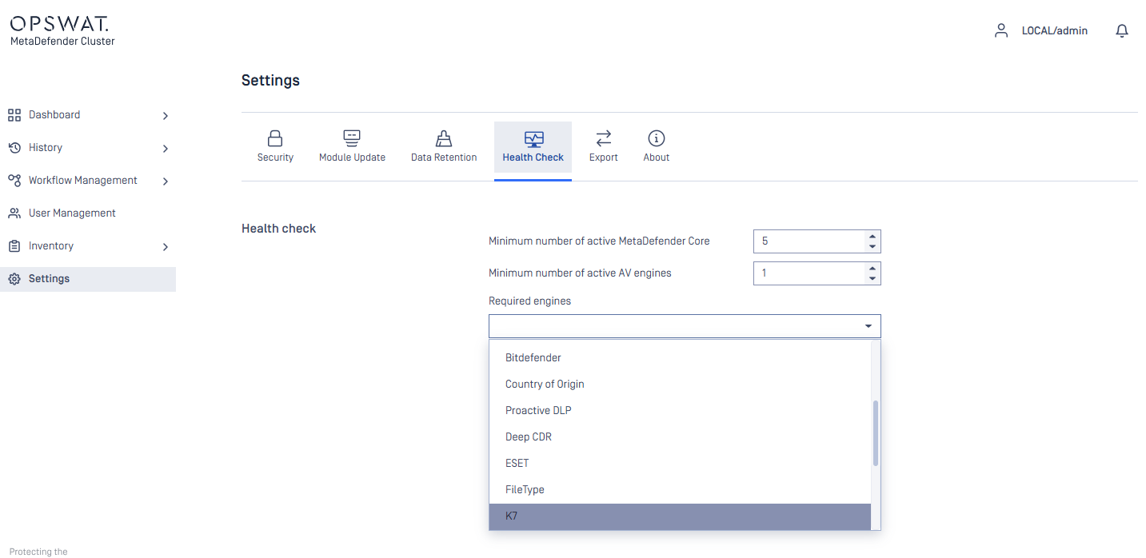Click the Module Update icon
Screen dimensions: 1146x558
[352, 138]
